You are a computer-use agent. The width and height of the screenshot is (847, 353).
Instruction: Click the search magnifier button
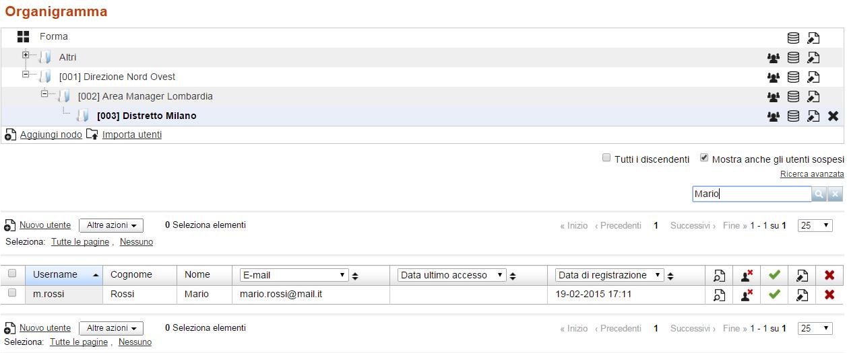819,194
